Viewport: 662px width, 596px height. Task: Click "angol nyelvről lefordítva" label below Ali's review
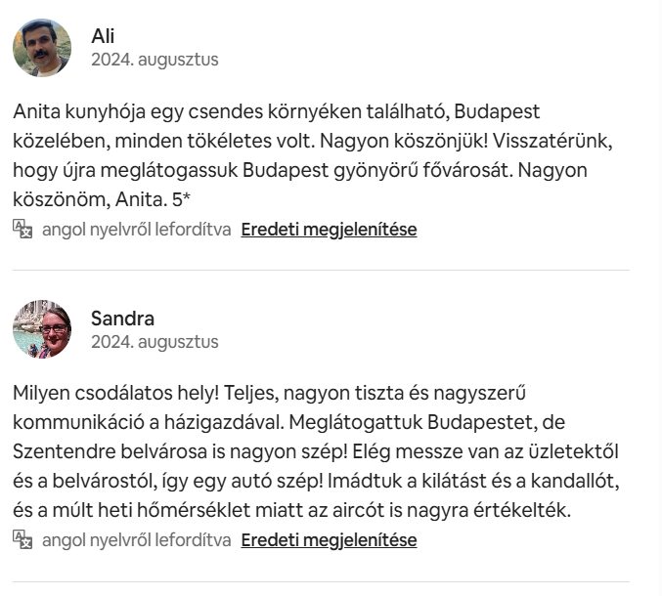[x=136, y=230]
